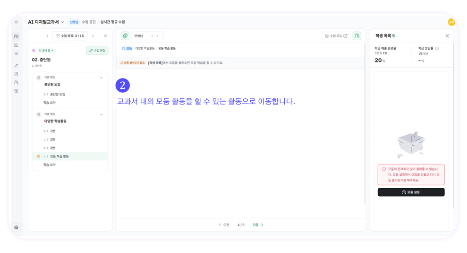Click the 실시간 정규 수업 breadcrumb
The width and height of the screenshot is (467, 253).
tap(112, 22)
